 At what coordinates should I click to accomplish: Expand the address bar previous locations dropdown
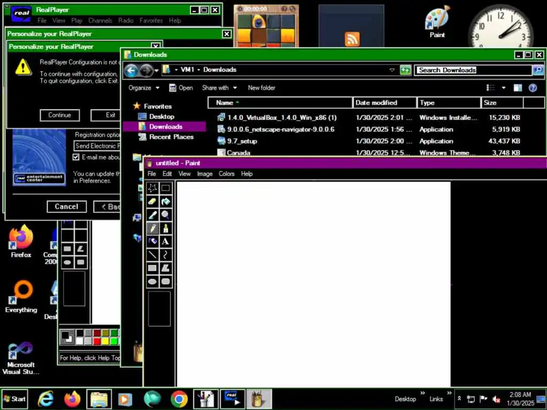392,70
